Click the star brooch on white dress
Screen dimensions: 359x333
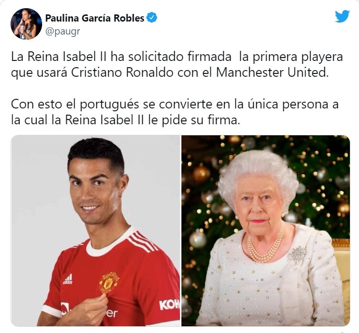click(297, 254)
